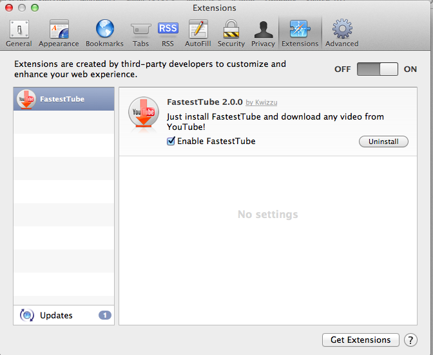The width and height of the screenshot is (433, 355).
Task: Select the Extensions preferences pane
Action: tap(300, 33)
